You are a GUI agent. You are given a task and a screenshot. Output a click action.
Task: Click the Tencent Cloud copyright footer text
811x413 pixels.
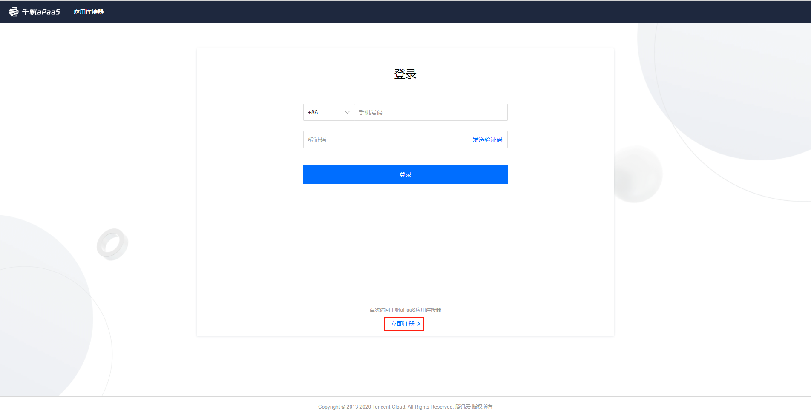[x=405, y=407]
